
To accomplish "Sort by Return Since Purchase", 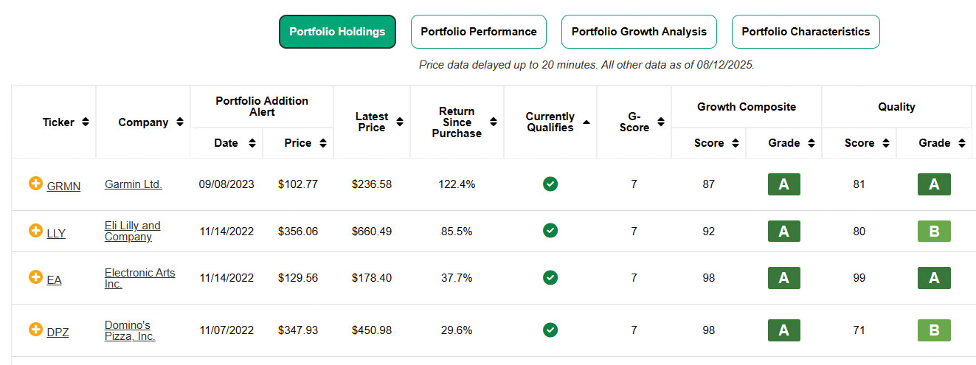I will coord(494,122).
